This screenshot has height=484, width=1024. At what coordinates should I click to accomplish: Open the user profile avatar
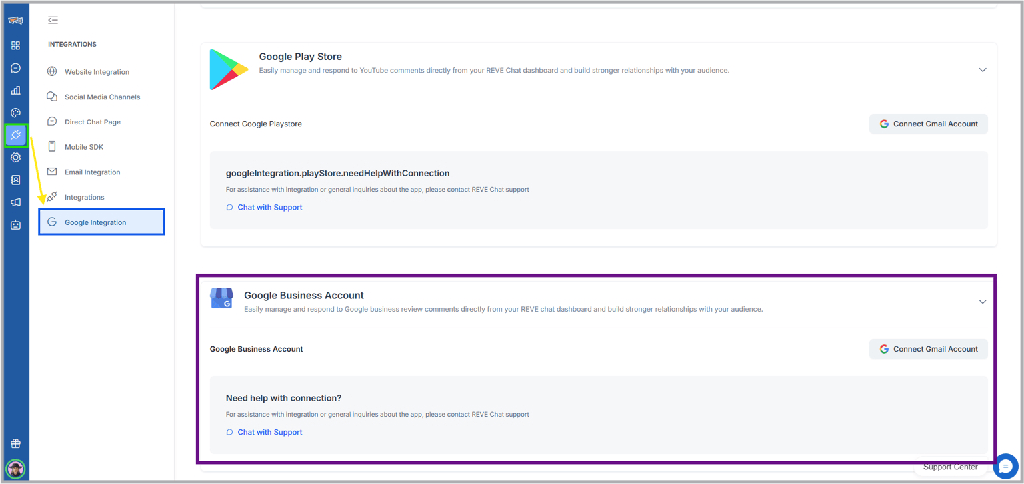pyautogui.click(x=15, y=469)
